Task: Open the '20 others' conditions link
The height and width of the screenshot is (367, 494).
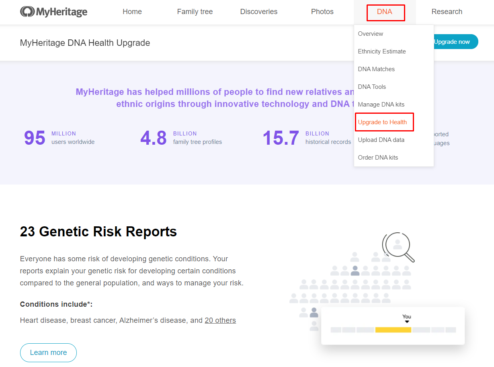Action: click(x=220, y=320)
